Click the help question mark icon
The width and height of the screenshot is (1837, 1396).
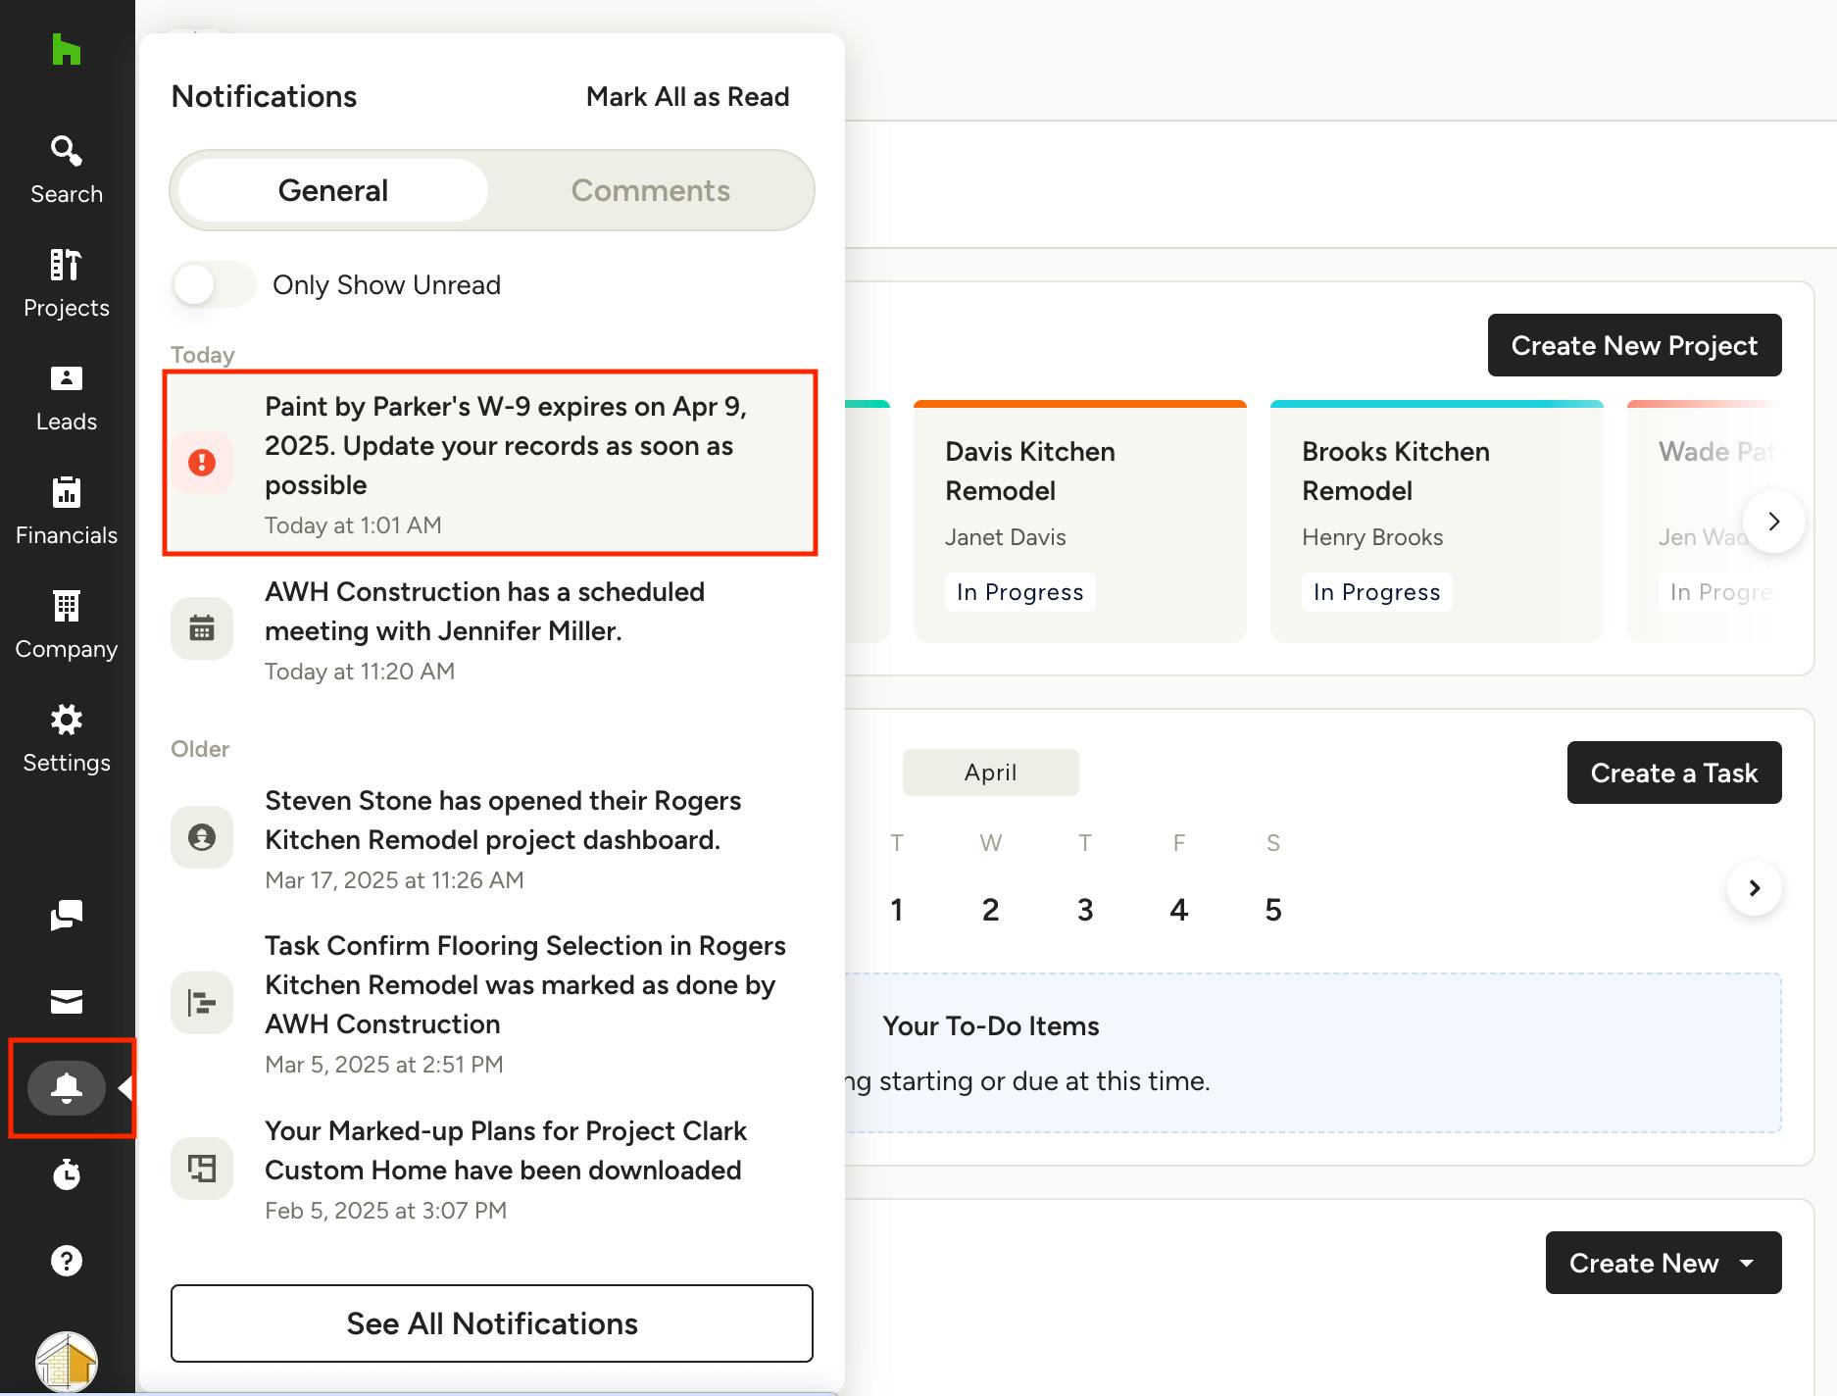(67, 1260)
